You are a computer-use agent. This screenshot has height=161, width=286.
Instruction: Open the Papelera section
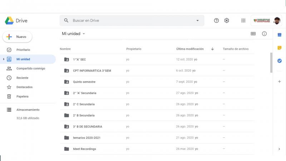pos(22,96)
